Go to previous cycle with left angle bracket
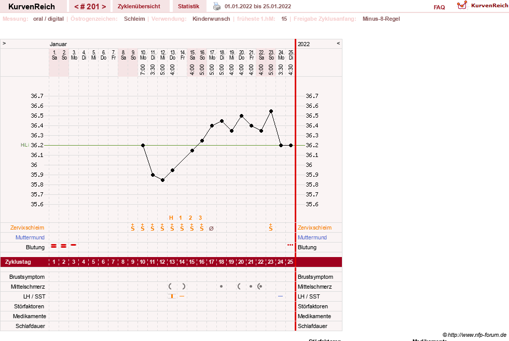Screen dimensions: 509x341 [76, 7]
